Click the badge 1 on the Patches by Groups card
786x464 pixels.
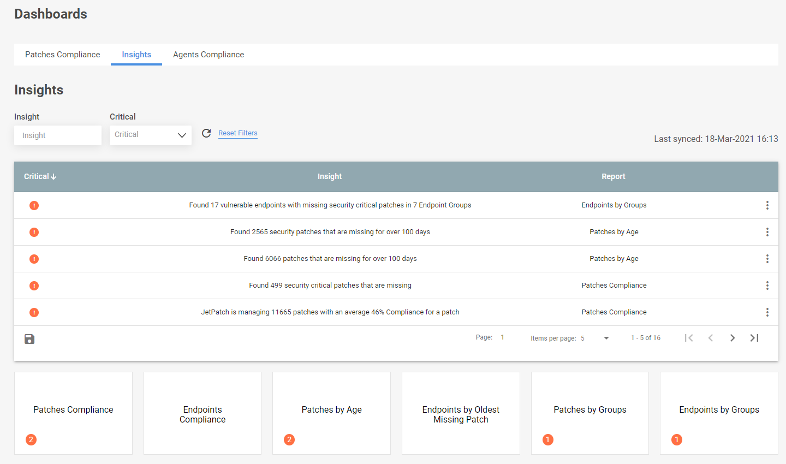tap(548, 439)
